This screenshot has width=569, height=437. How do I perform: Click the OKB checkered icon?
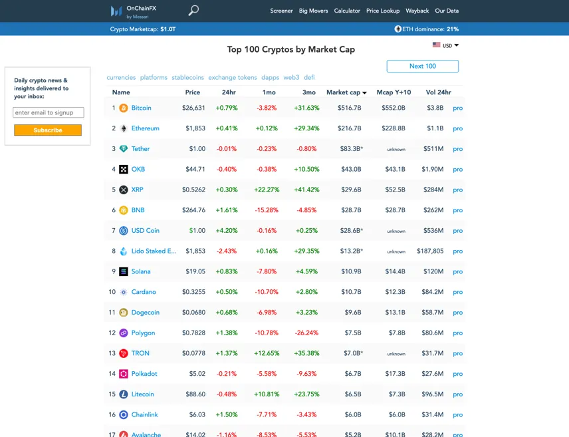[x=124, y=169]
